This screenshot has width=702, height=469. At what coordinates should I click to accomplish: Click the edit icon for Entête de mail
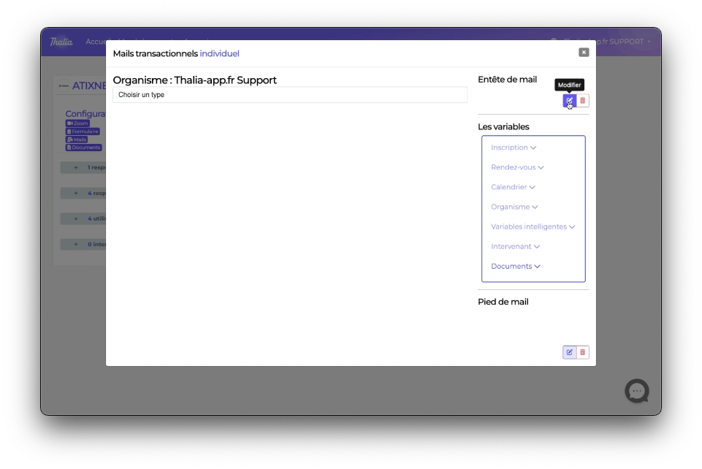click(x=569, y=101)
